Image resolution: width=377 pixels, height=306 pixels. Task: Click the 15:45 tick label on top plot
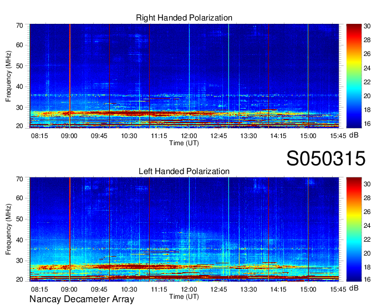[x=338, y=136]
